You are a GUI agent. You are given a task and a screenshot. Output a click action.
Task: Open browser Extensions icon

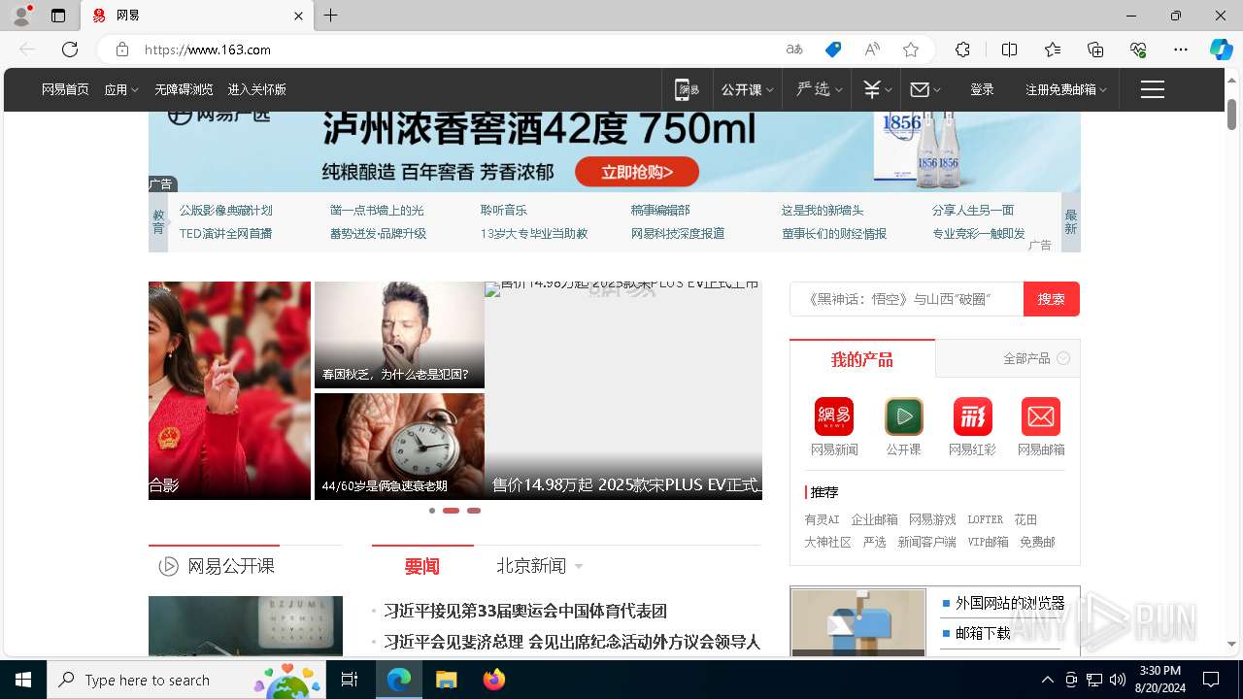pos(962,50)
